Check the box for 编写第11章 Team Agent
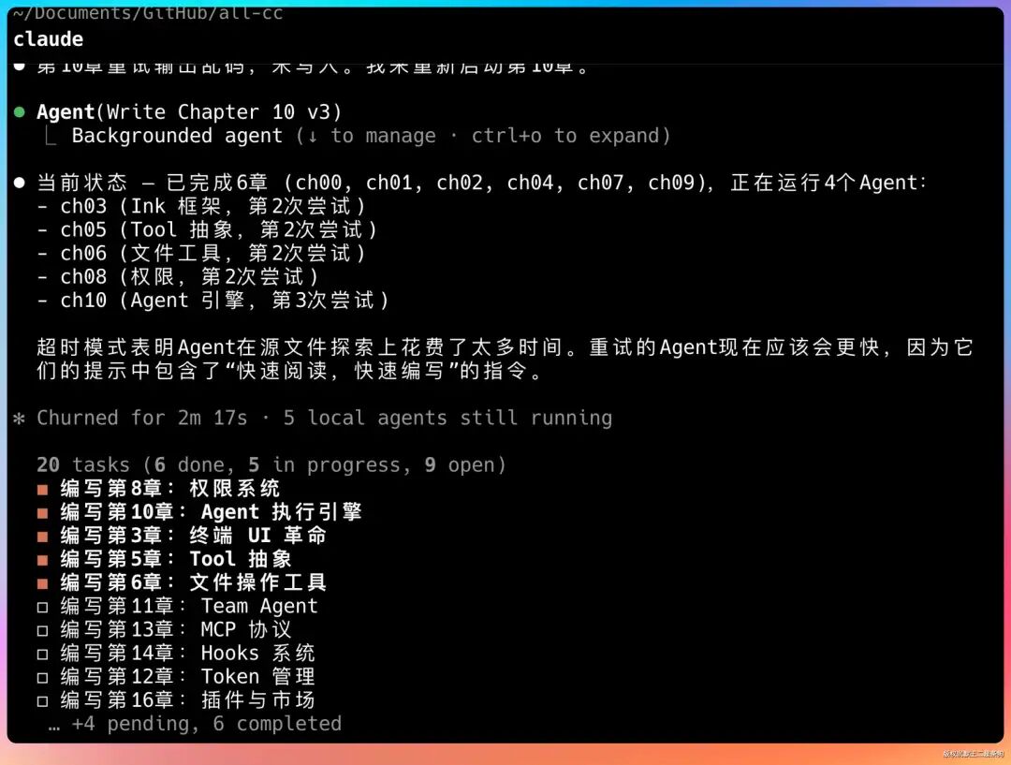Viewport: 1011px width, 765px height. coord(40,605)
